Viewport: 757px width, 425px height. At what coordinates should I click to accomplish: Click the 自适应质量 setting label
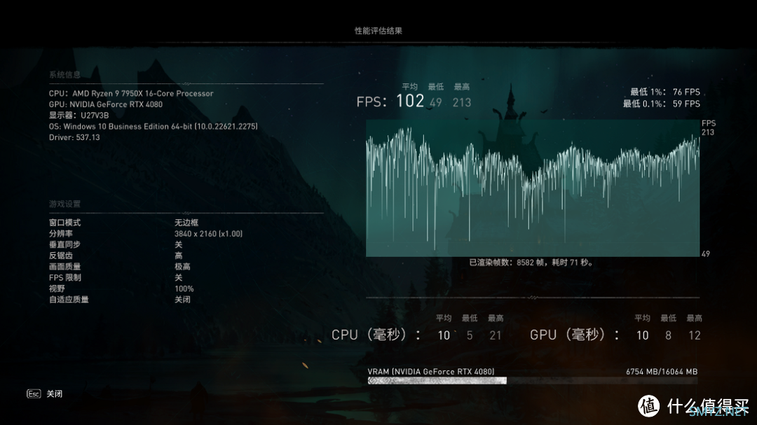(x=69, y=300)
